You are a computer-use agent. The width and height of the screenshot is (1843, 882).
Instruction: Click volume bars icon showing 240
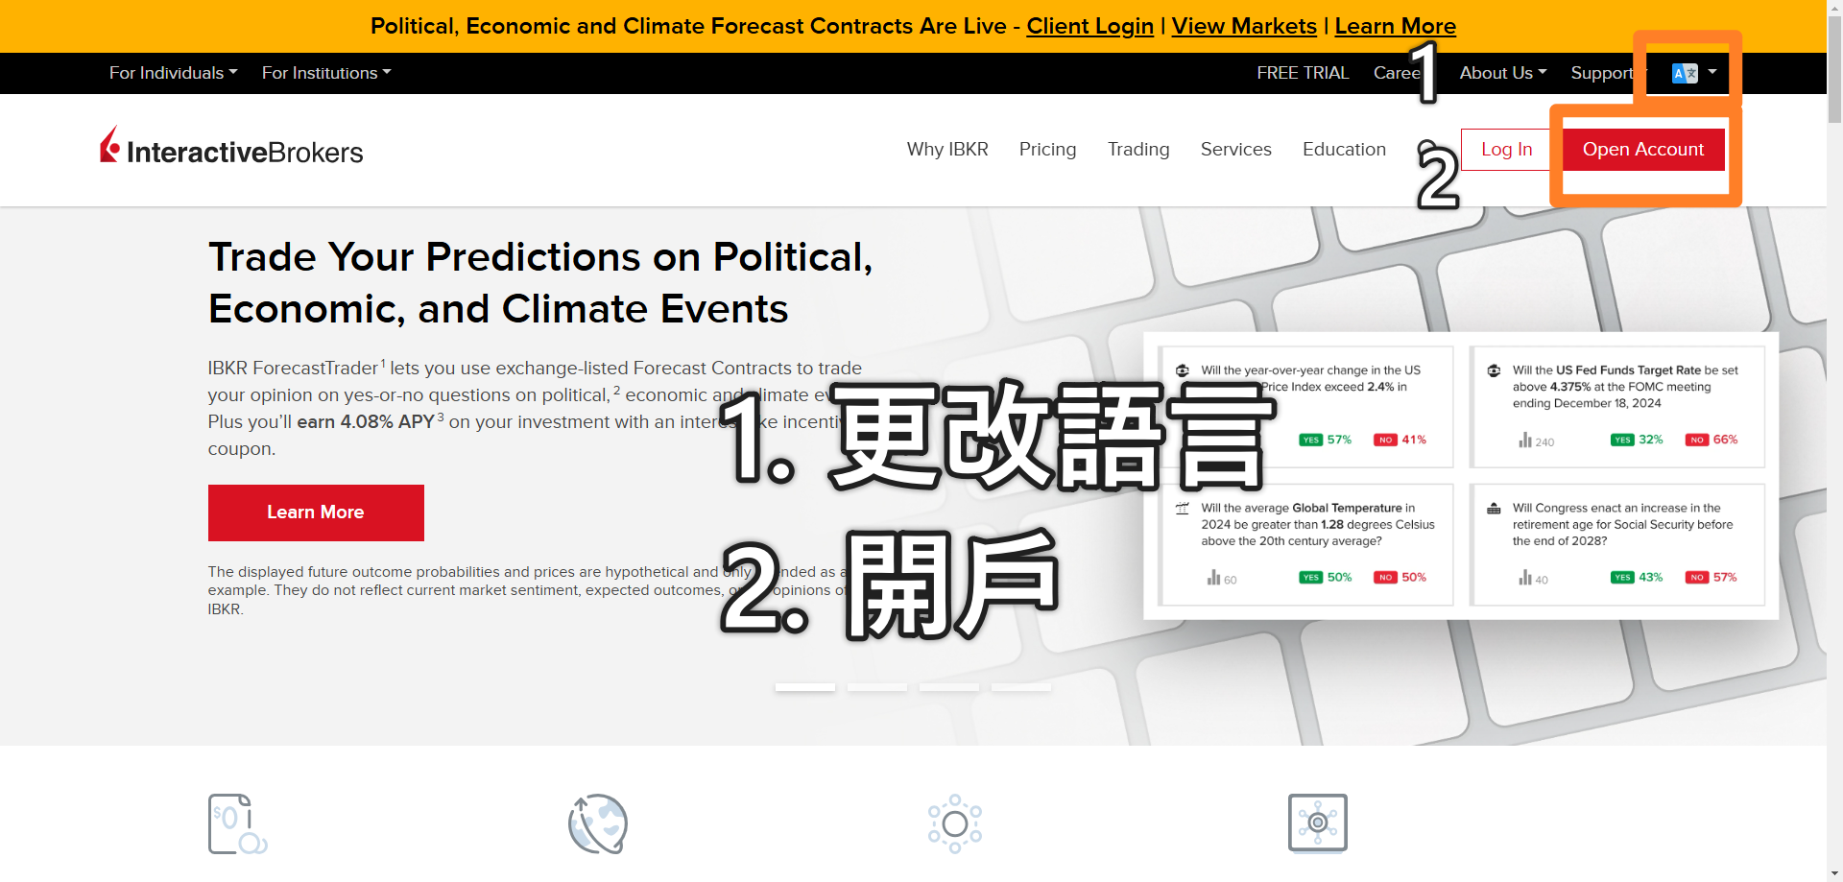pyautogui.click(x=1524, y=441)
